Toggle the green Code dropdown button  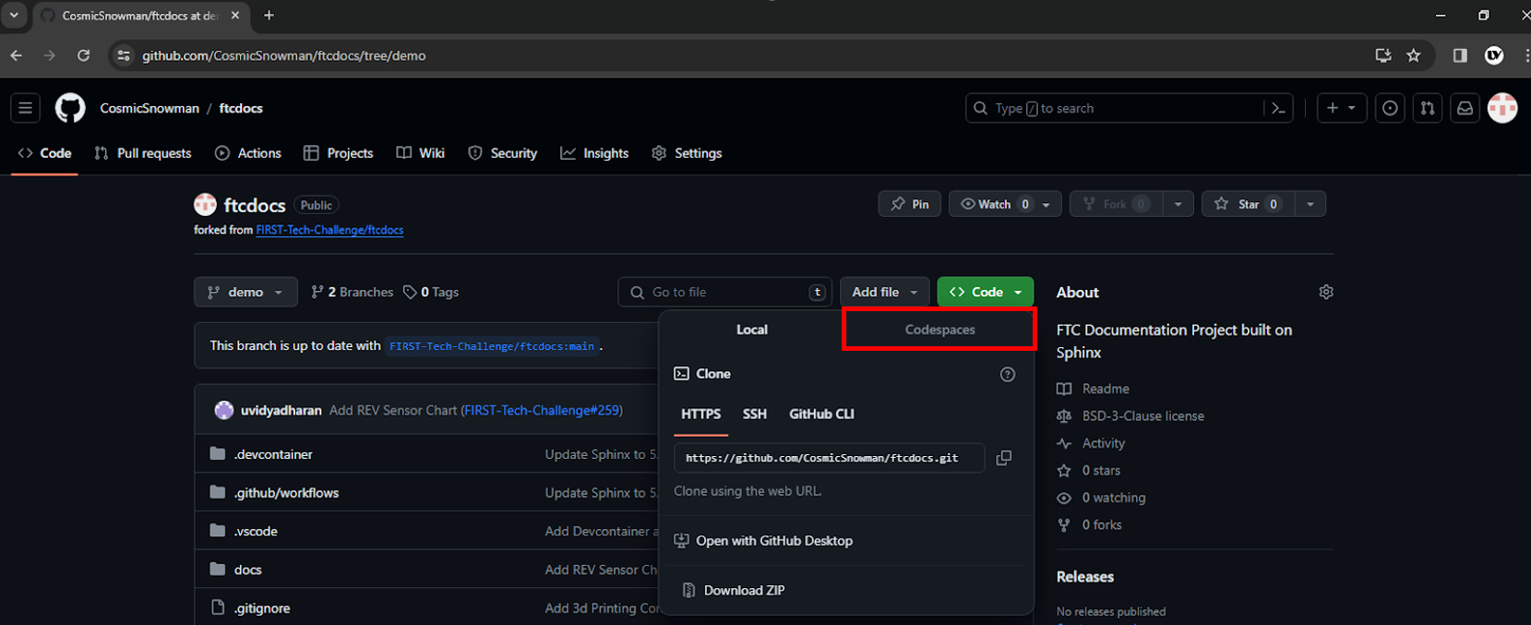point(986,292)
